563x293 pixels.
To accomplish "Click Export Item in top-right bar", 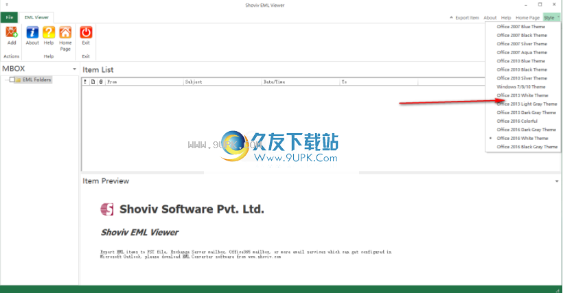I will tap(467, 18).
